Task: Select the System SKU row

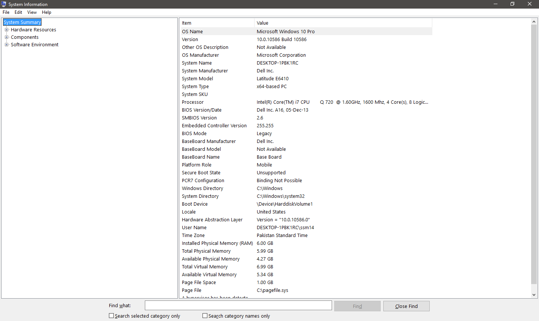Action: point(306,94)
